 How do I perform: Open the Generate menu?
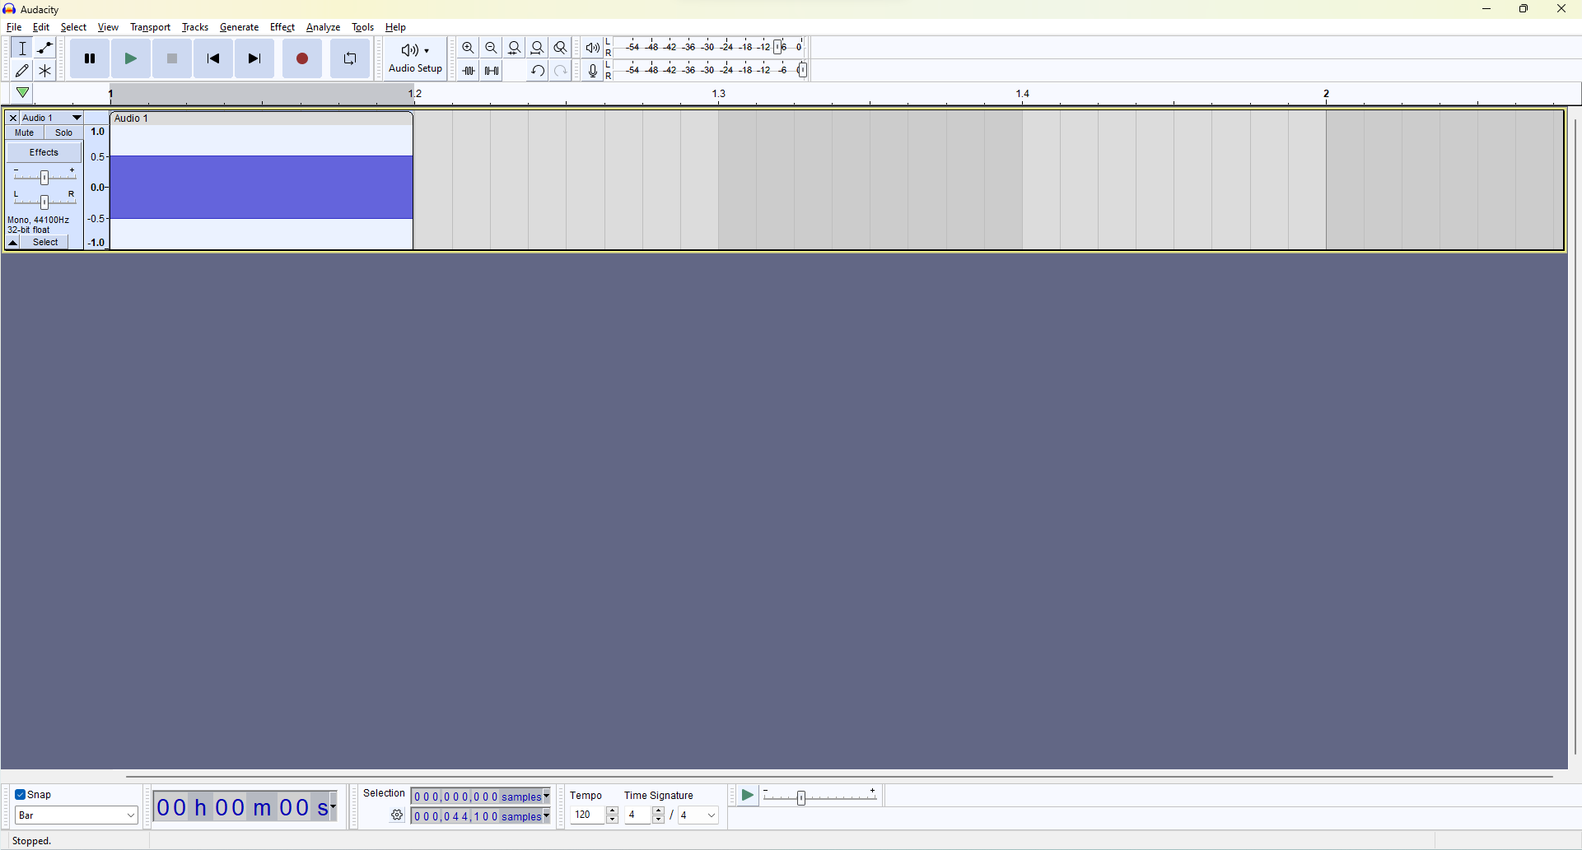coord(239,27)
